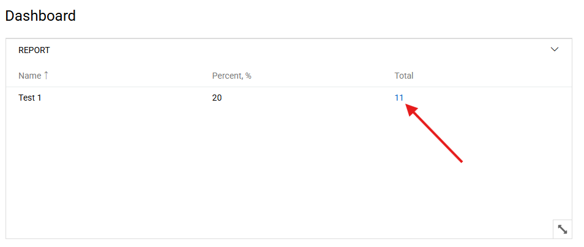Click blank header space right of Total
This screenshot has height=247, width=584.
tap(490, 76)
